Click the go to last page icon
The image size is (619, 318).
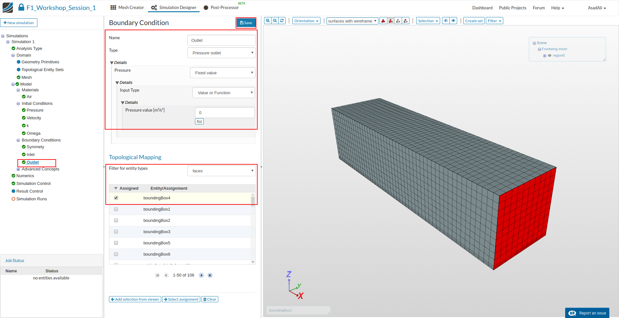click(210, 275)
